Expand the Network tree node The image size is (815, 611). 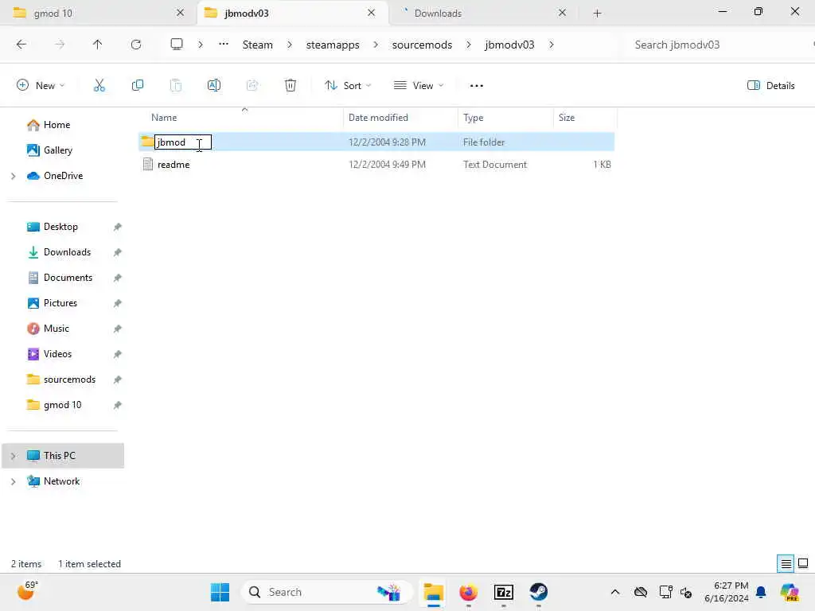[14, 481]
